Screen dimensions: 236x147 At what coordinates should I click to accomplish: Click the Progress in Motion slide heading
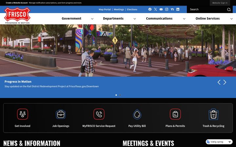(x=18, y=82)
